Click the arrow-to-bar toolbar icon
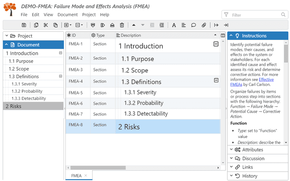 click(x=226, y=25)
